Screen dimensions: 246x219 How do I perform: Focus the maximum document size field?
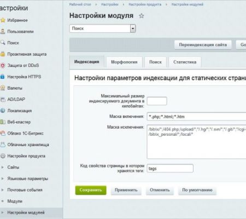pos(157,101)
